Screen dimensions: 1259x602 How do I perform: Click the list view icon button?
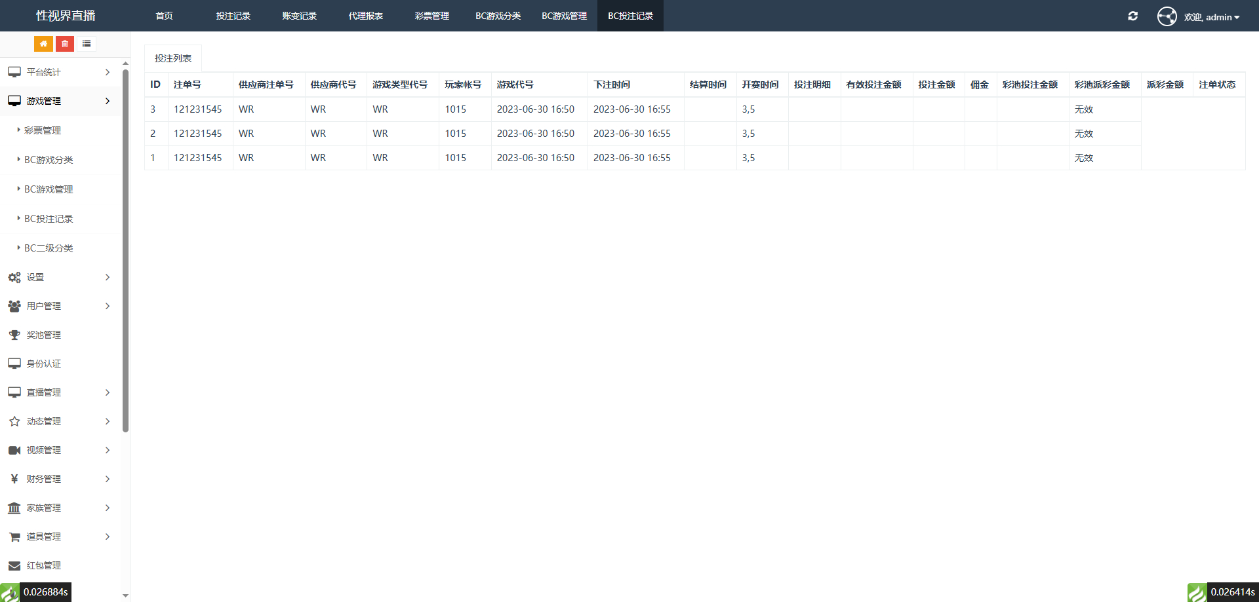pos(87,44)
